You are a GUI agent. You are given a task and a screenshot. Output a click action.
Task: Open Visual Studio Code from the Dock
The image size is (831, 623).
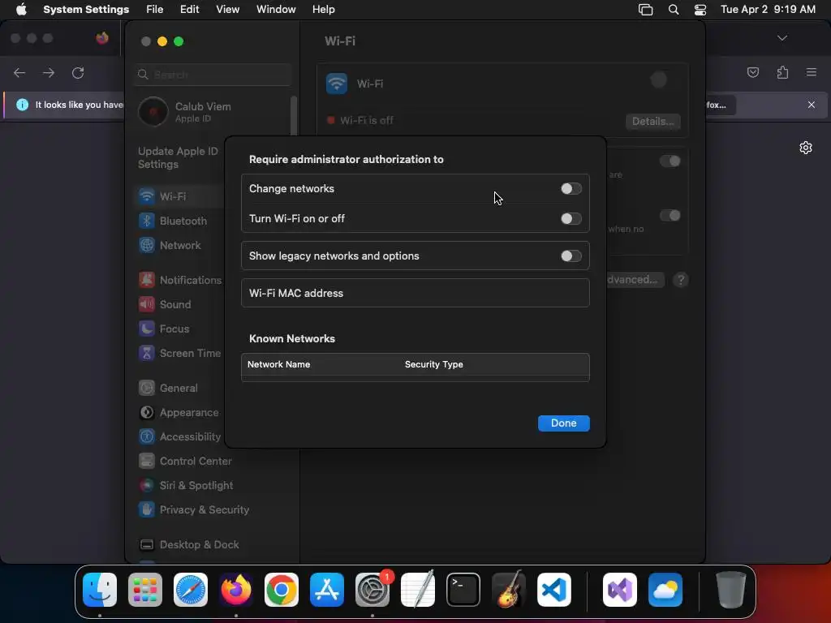point(554,590)
